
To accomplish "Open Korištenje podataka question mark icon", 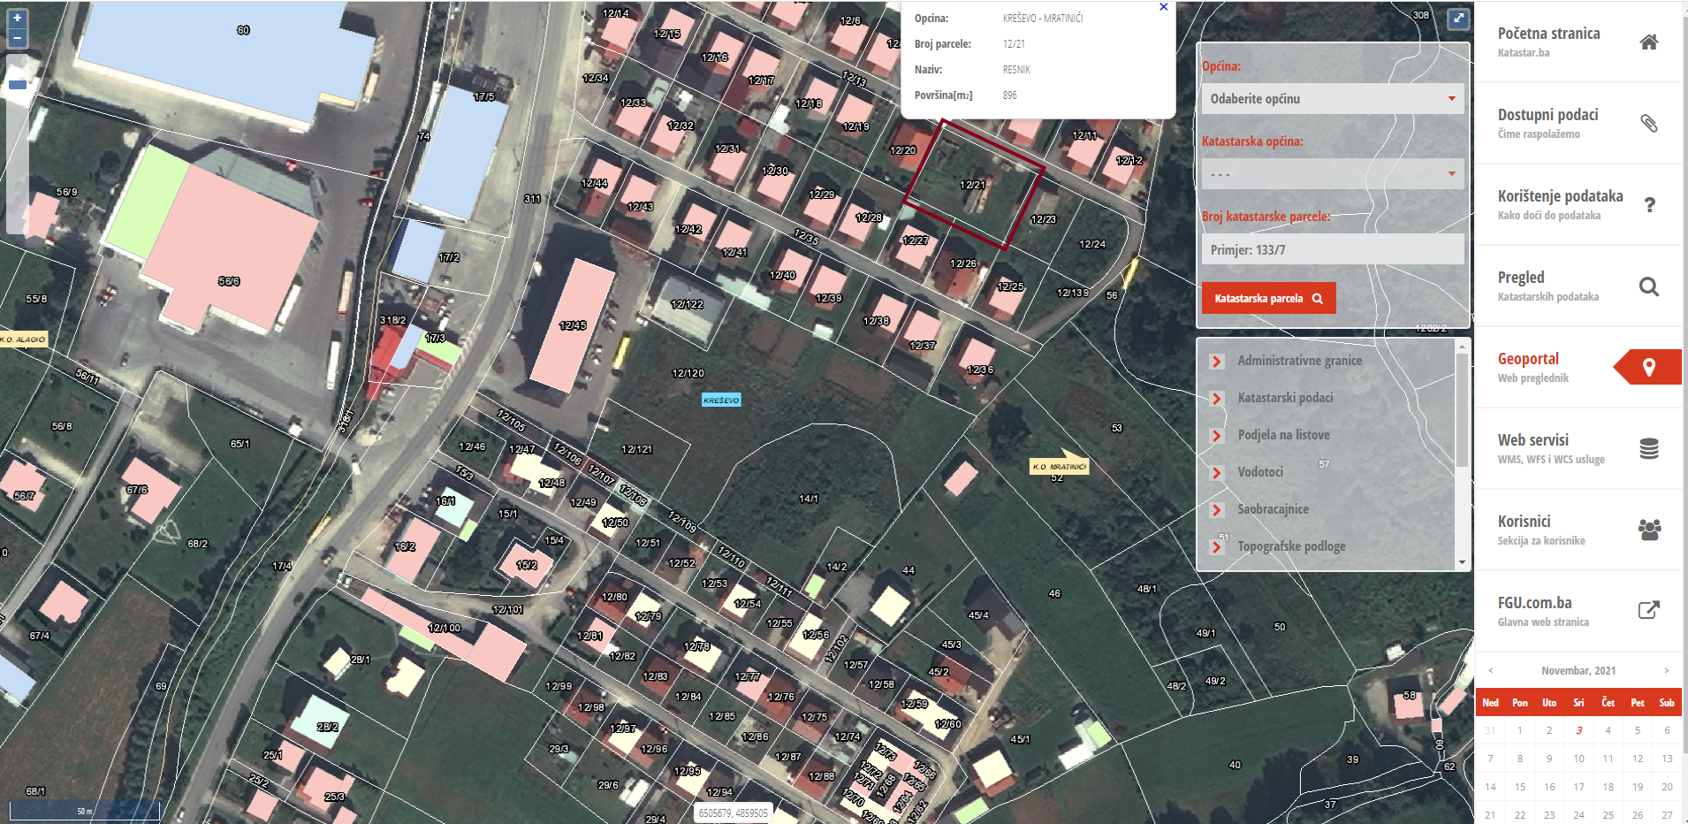I will coord(1648,204).
